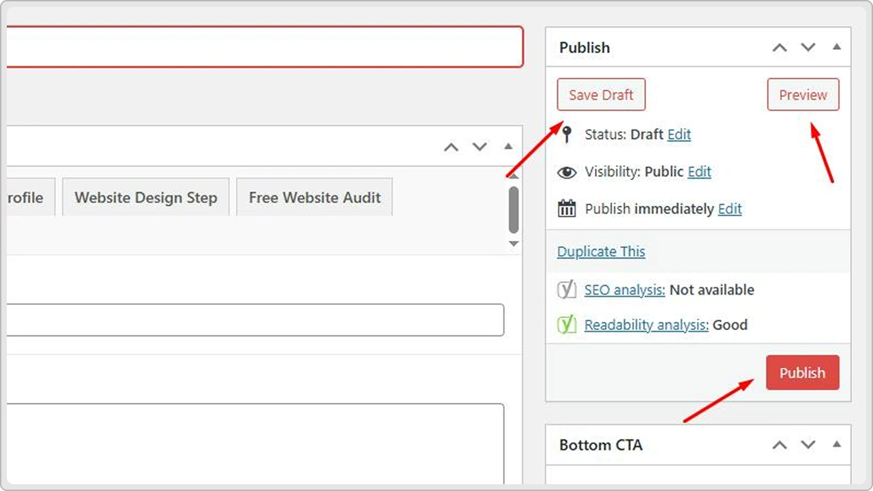The height and width of the screenshot is (491, 873).
Task: Click the Bottom CTA panel's up chevron
Action: (x=780, y=445)
